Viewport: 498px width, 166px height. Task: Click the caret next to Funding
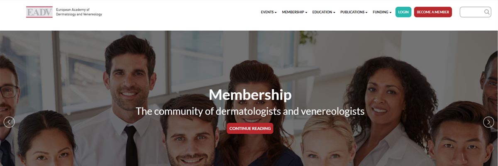click(x=391, y=12)
